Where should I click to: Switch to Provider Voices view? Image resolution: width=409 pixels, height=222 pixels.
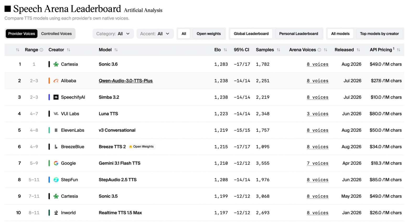[x=21, y=34]
